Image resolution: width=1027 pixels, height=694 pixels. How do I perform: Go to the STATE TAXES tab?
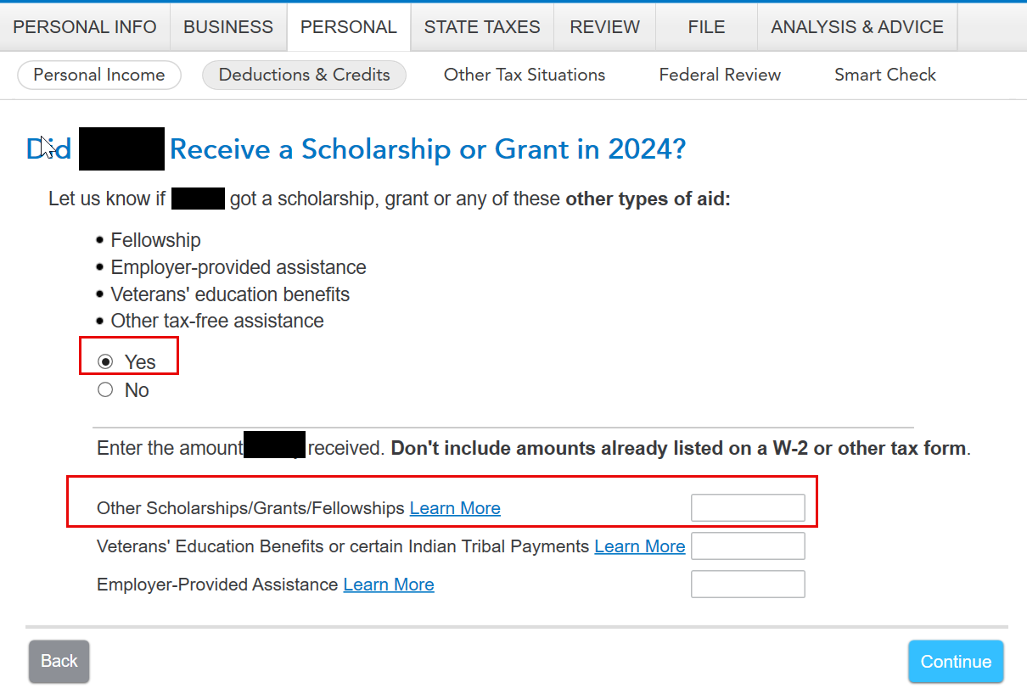click(x=482, y=27)
